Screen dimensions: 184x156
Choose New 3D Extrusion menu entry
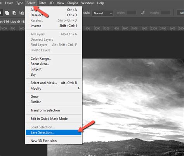[54, 141]
